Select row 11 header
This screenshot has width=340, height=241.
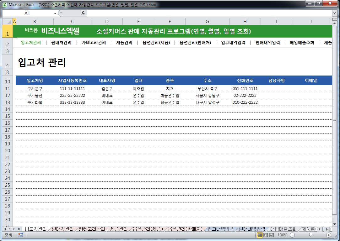pos(8,89)
